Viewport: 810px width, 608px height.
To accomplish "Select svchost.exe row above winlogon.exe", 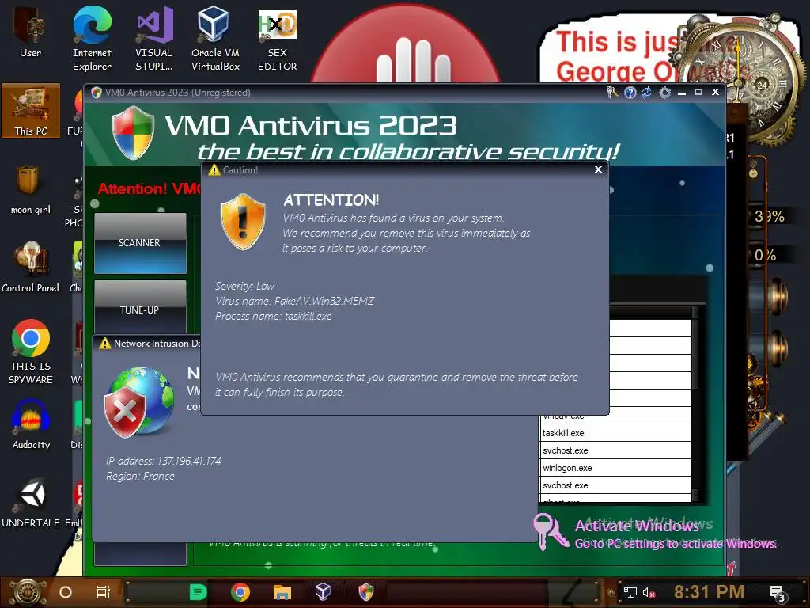I will coord(615,450).
